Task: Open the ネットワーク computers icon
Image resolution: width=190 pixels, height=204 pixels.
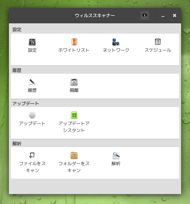Action: (x=116, y=42)
